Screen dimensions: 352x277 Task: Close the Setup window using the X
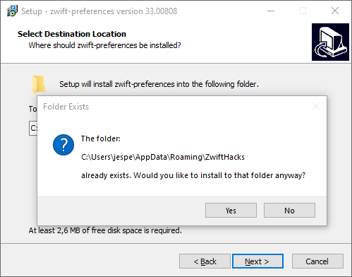335,11
